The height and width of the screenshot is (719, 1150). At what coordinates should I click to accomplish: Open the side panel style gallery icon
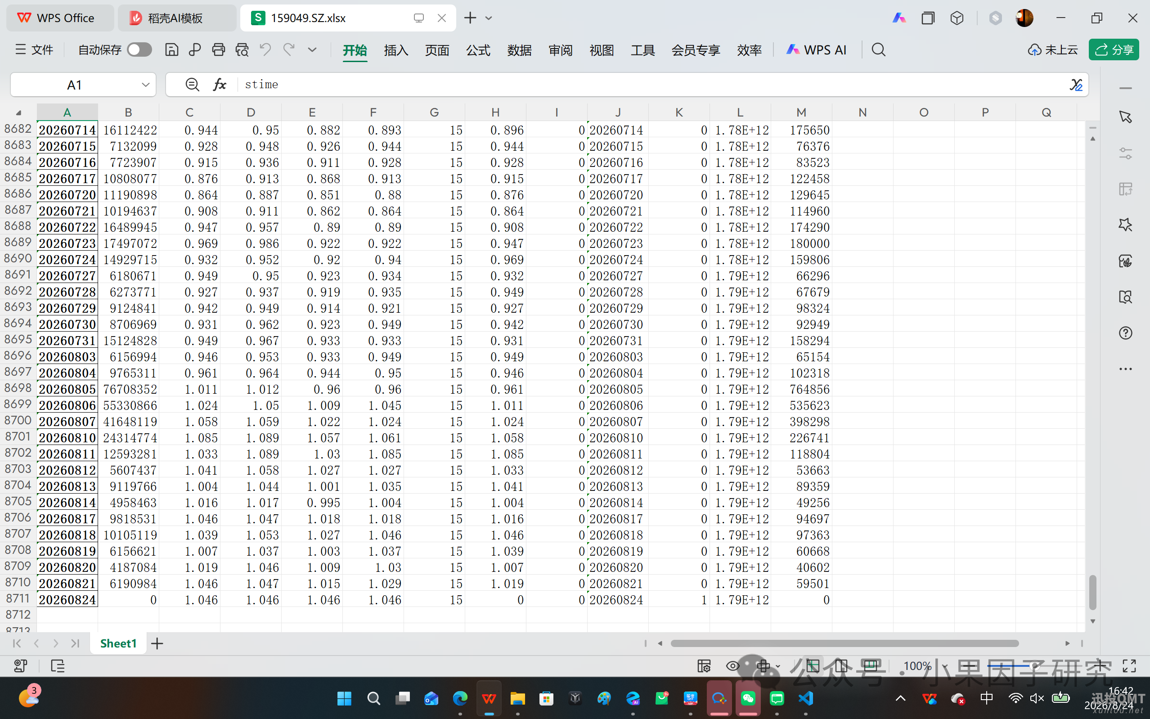(x=1125, y=261)
